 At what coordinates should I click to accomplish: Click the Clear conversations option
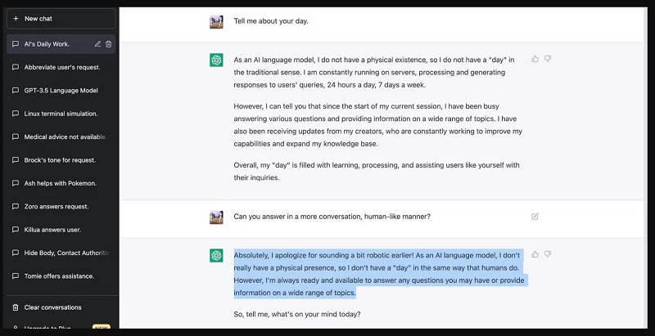[x=52, y=307]
